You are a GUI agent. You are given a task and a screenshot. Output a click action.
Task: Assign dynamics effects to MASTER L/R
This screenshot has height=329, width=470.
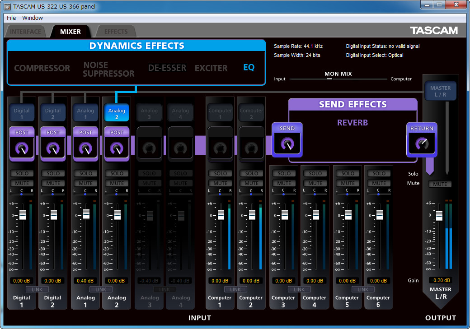pos(440,91)
